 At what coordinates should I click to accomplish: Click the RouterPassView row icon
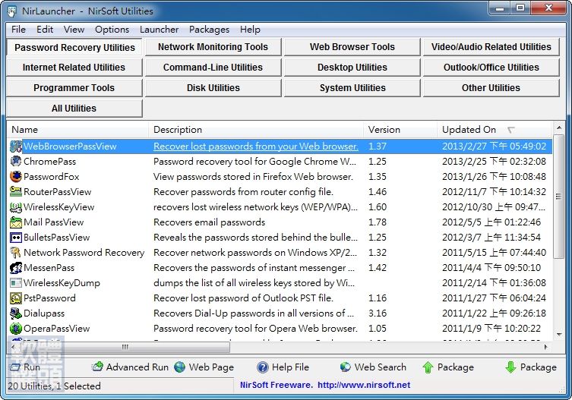16,191
